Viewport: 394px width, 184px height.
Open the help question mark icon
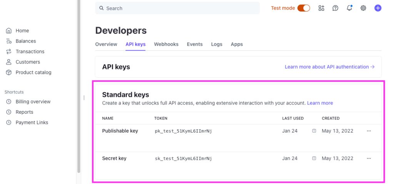click(x=335, y=8)
